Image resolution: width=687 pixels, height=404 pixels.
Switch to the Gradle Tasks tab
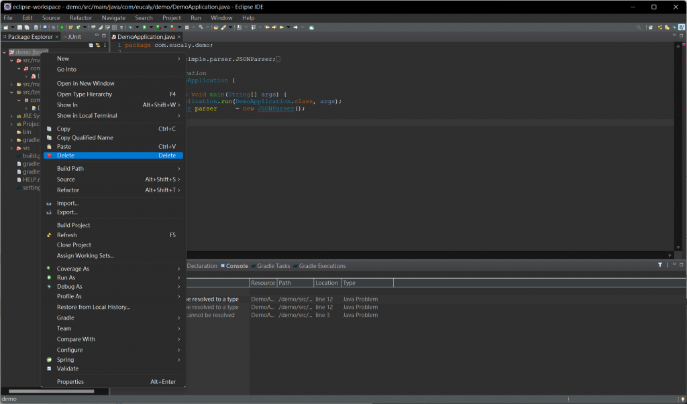tap(273, 266)
